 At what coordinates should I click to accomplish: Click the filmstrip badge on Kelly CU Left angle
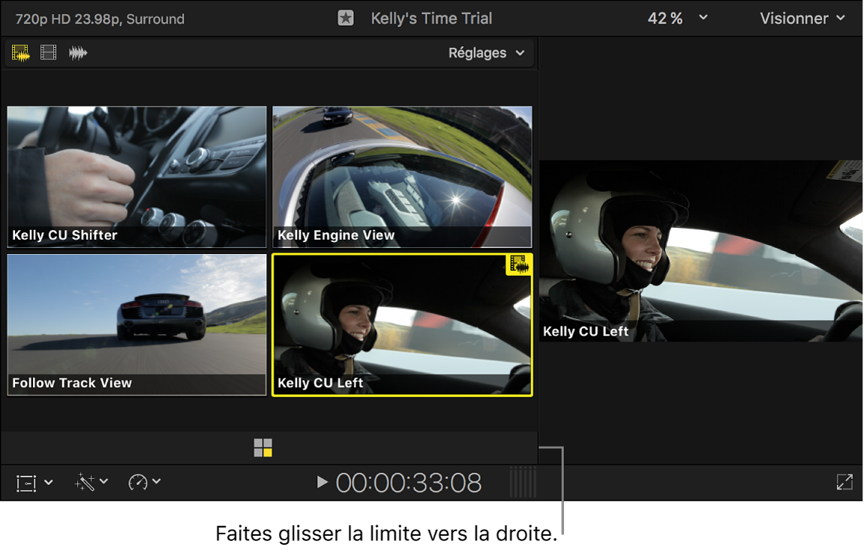(x=519, y=265)
